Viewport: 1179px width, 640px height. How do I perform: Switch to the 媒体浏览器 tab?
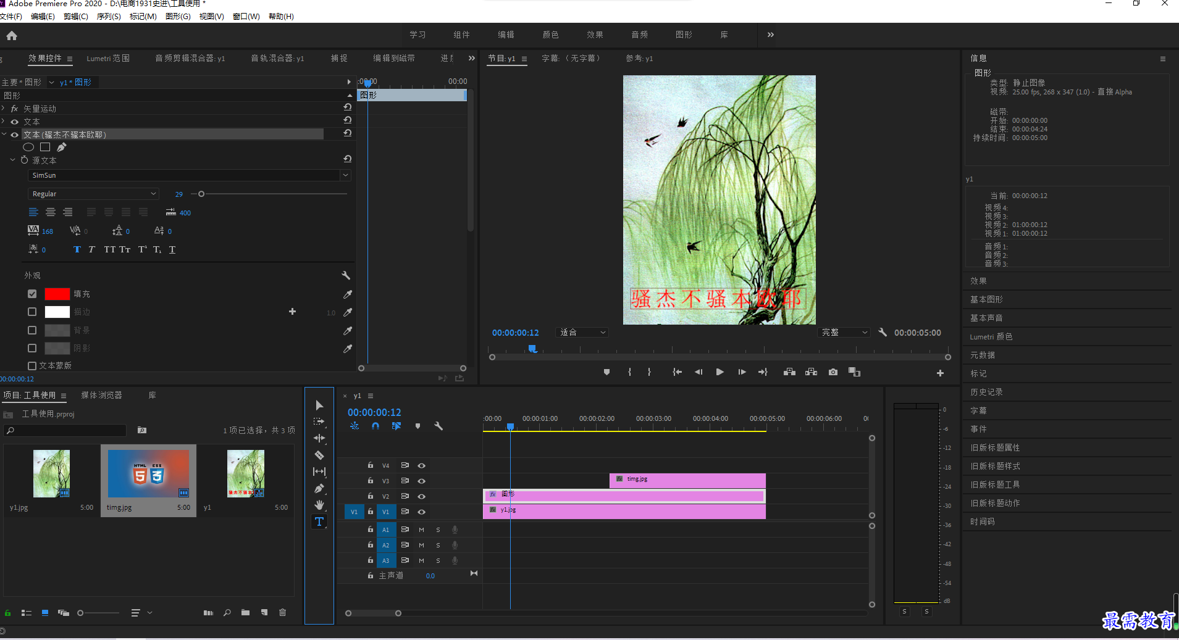(101, 395)
